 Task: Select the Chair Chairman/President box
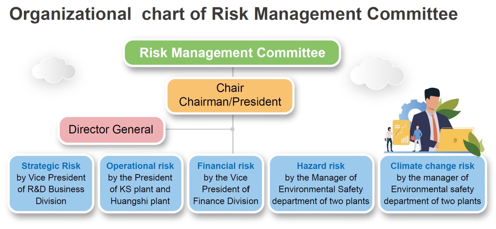[230, 96]
